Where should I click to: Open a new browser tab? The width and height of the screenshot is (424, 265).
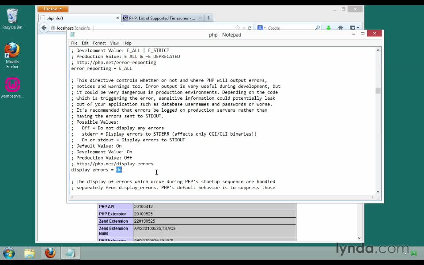[208, 18]
